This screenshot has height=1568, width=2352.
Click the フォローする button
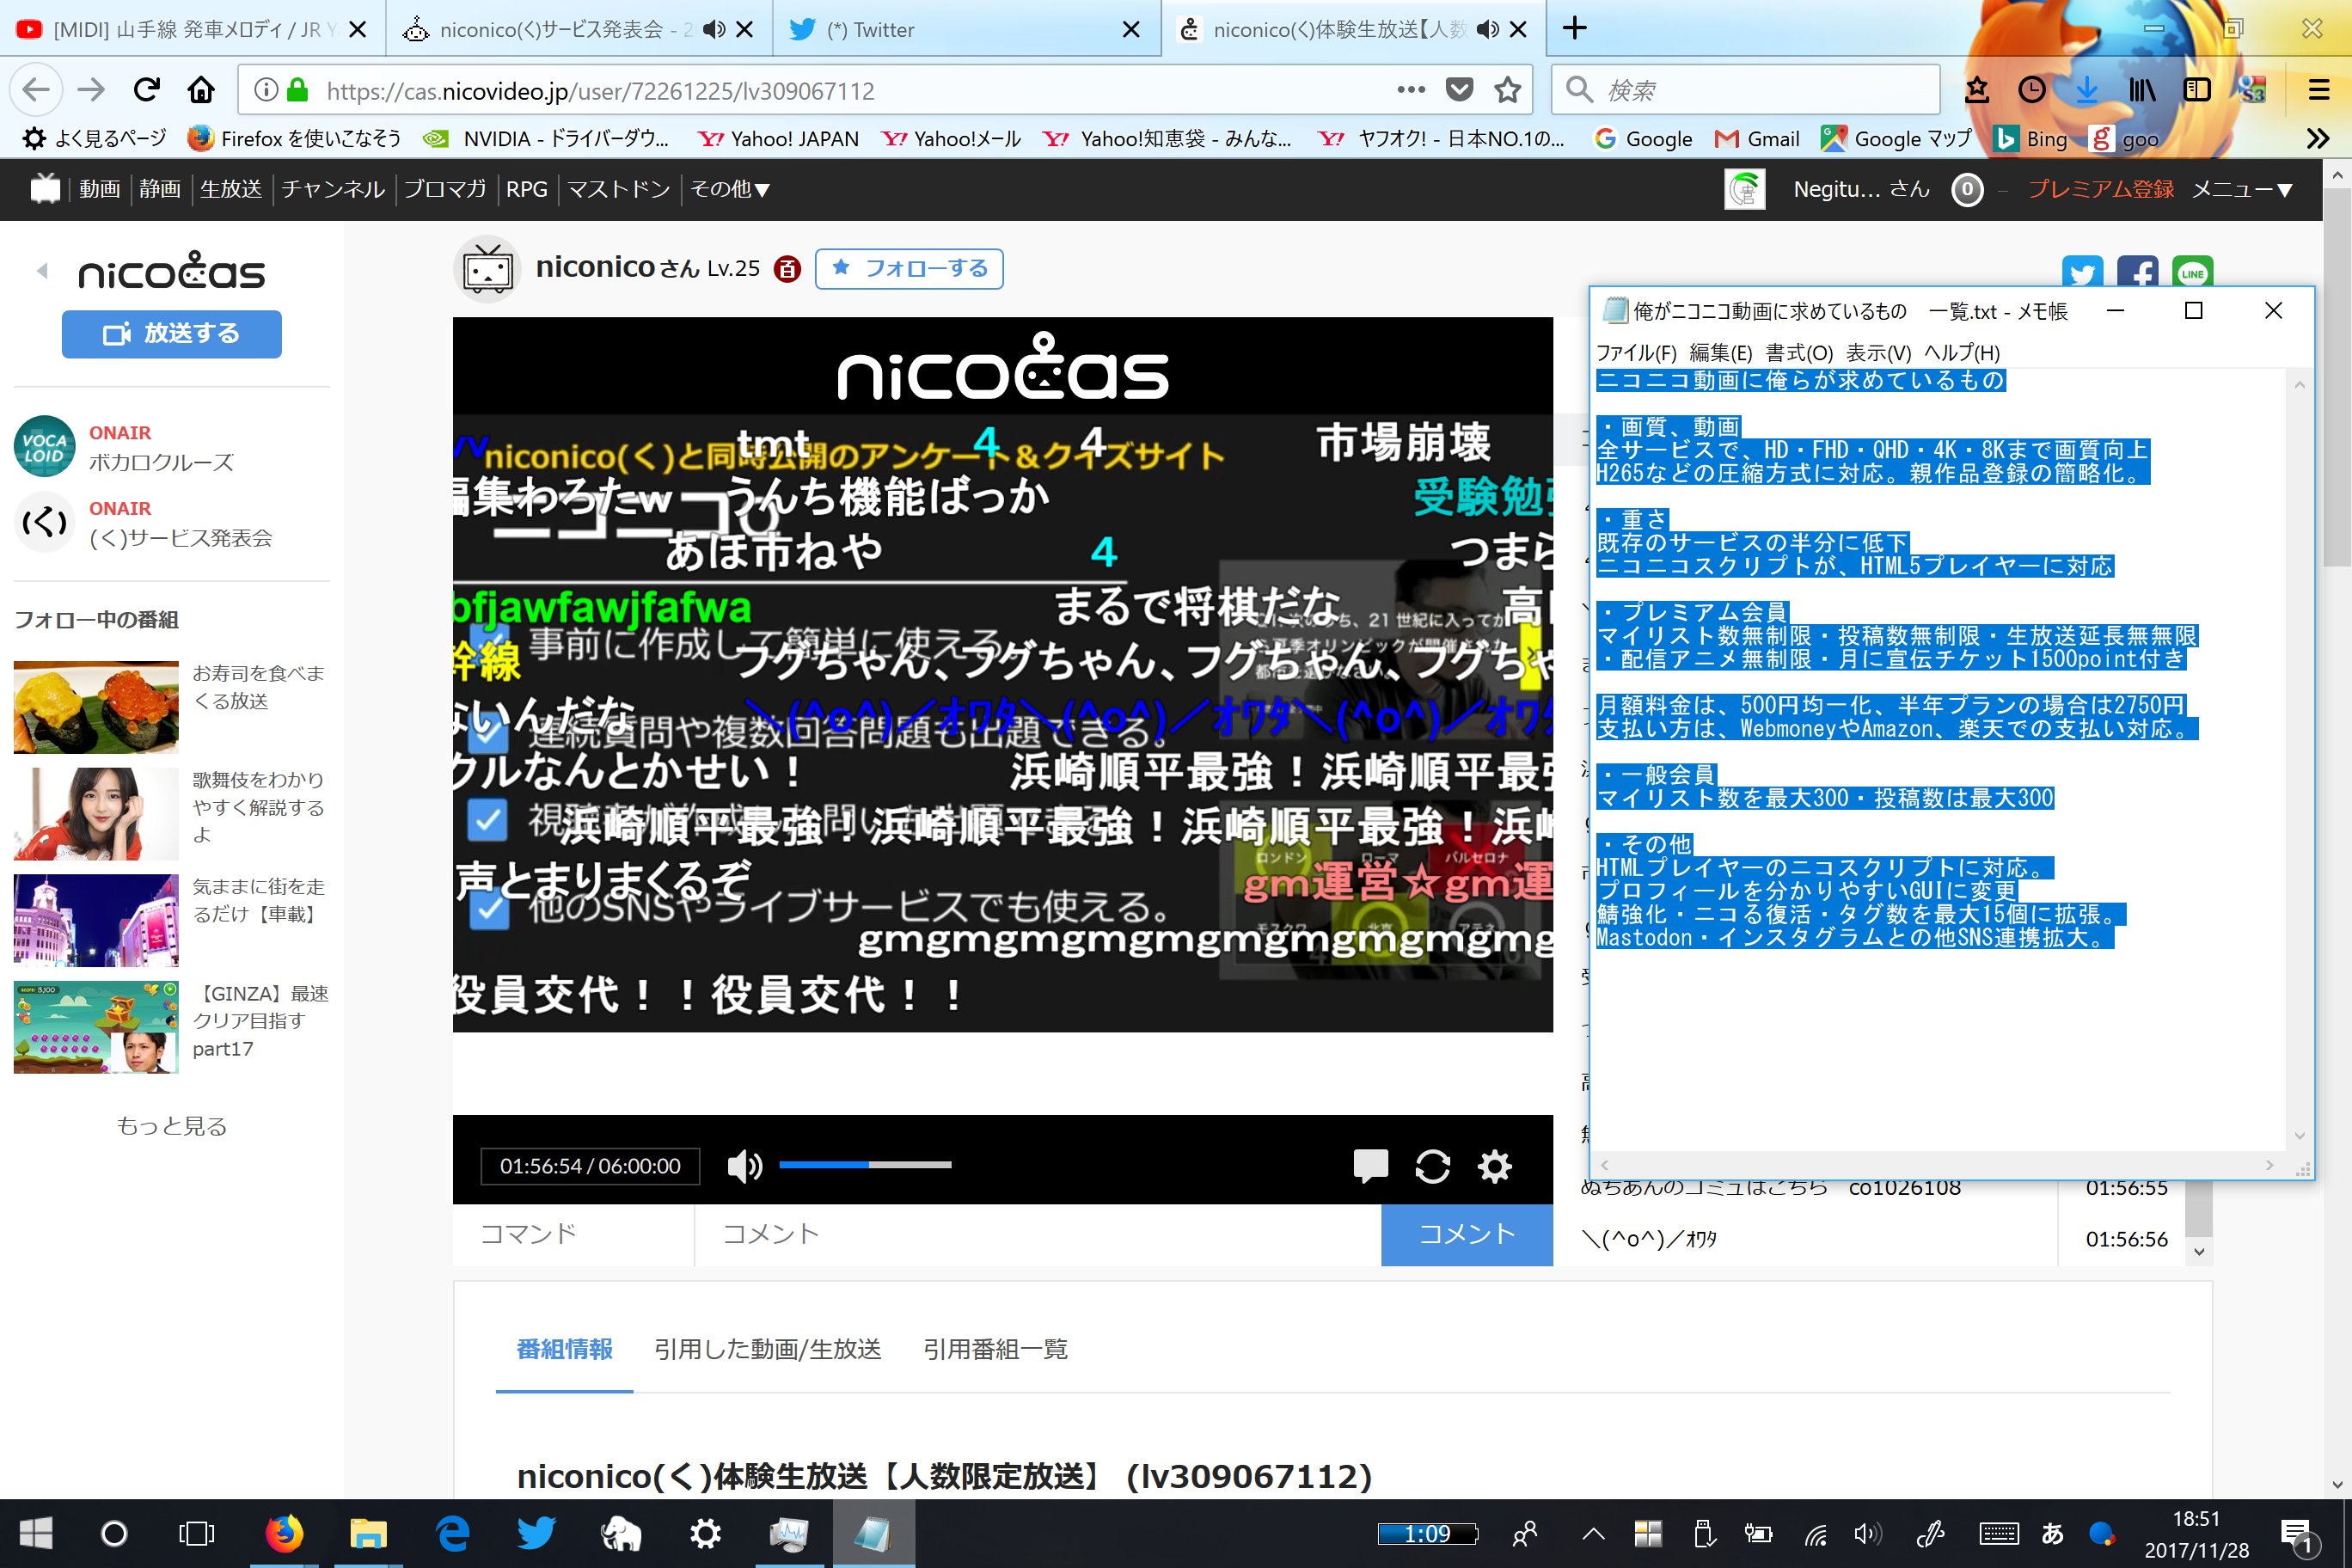click(x=909, y=268)
